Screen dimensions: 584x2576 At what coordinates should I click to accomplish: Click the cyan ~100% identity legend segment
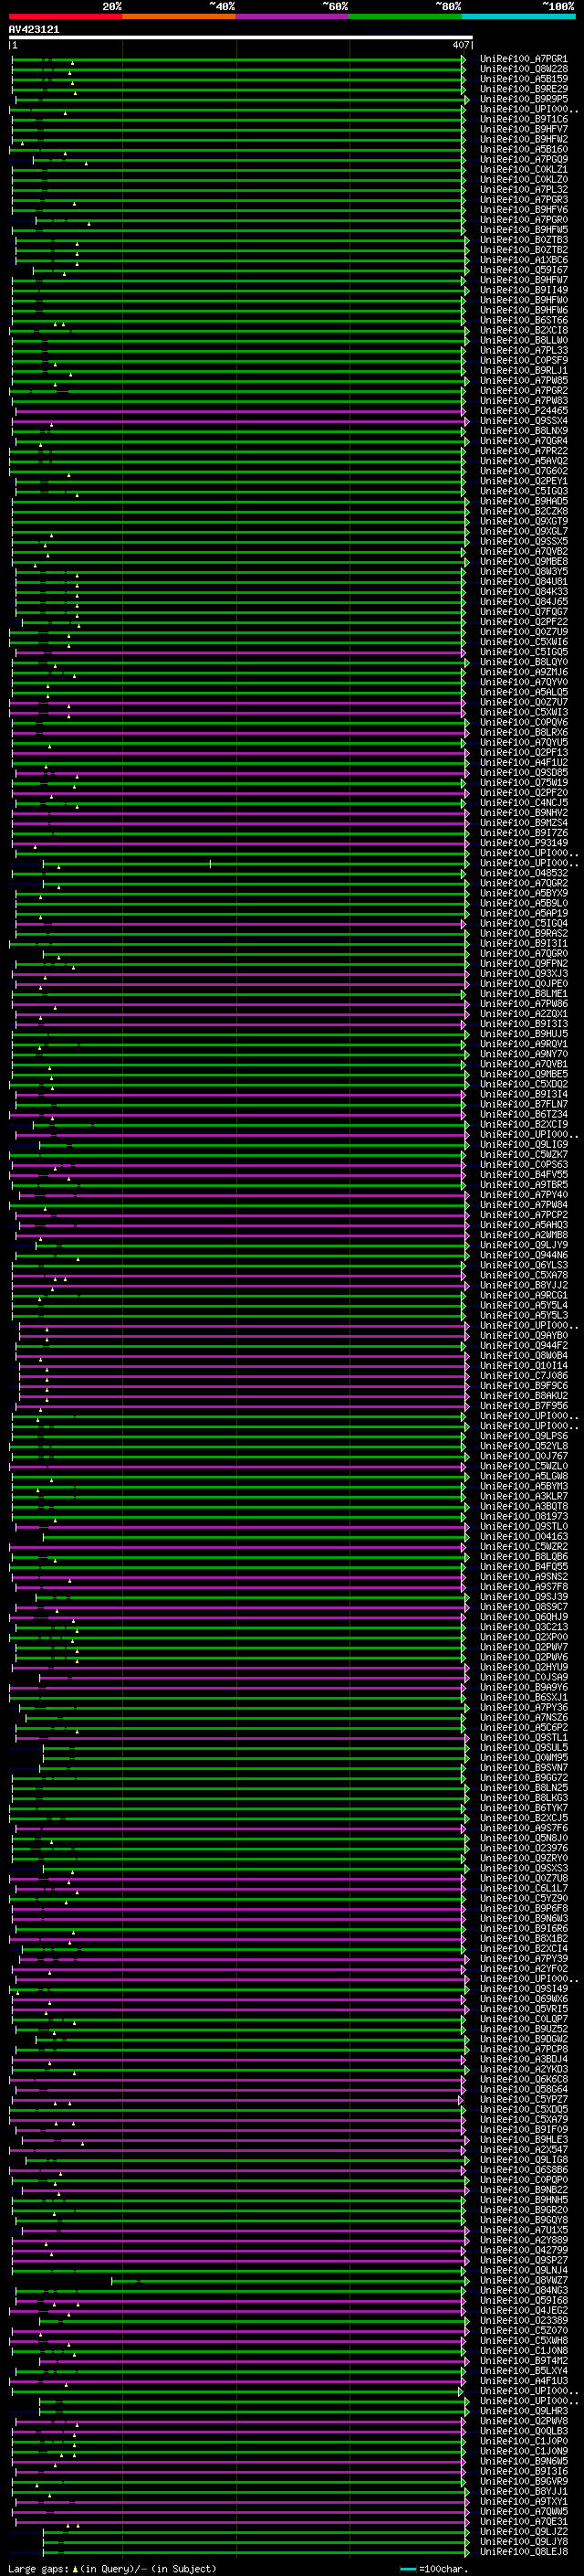(518, 16)
